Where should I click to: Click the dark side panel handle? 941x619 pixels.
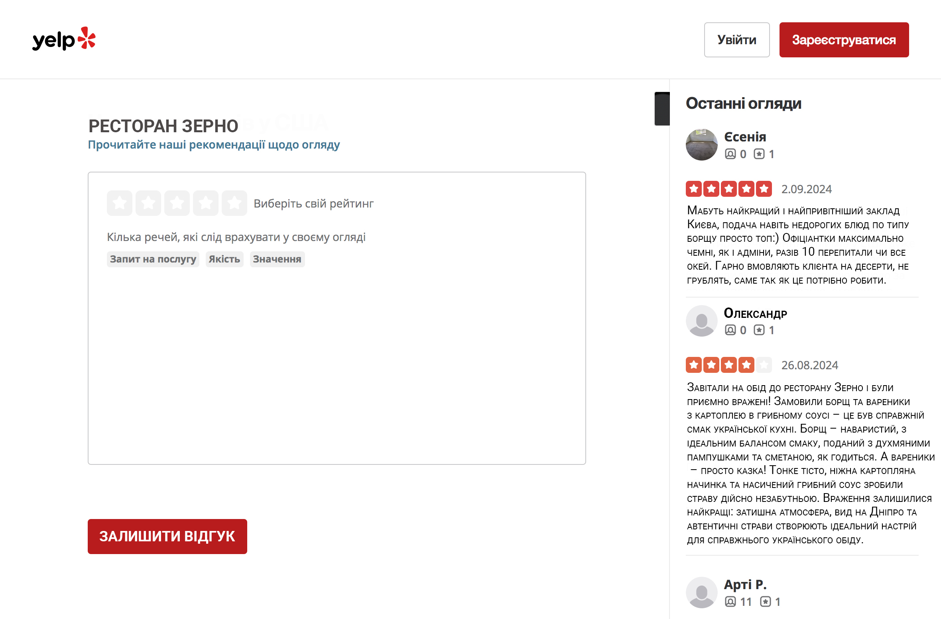tap(662, 109)
